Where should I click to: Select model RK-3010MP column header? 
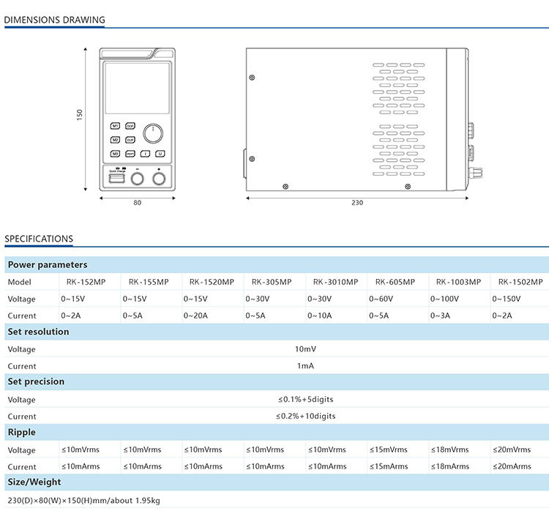pos(336,282)
